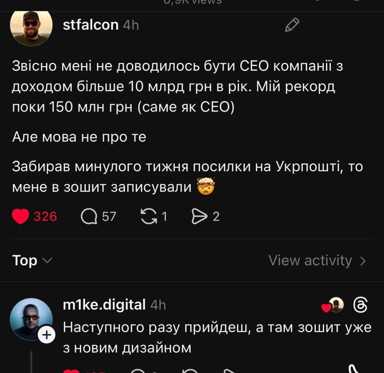384x373 pixels.
Task: Open m1ke.digital's profile via username
Action: tap(104, 305)
